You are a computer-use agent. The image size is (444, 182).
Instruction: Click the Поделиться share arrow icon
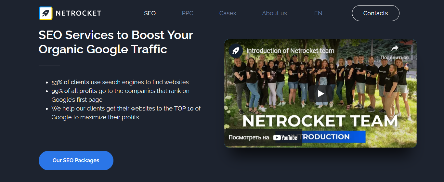click(x=395, y=48)
